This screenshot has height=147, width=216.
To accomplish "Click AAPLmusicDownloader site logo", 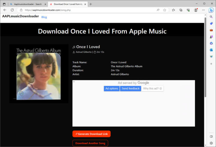I will 20,16.
